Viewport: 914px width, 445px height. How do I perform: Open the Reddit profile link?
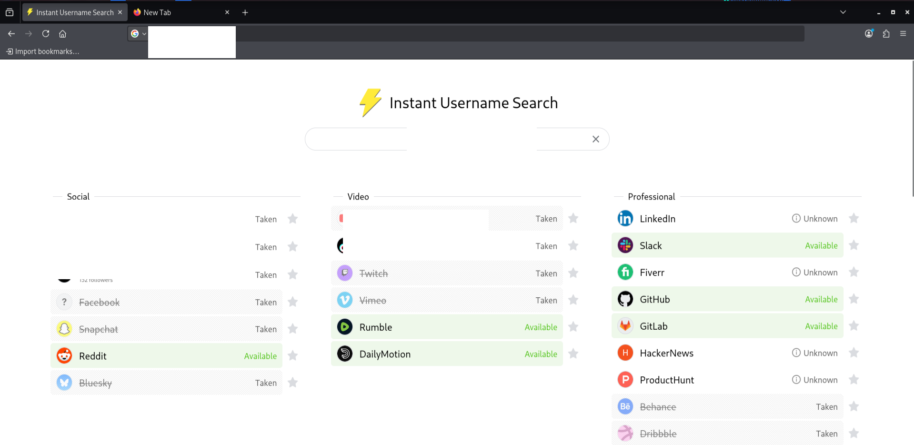click(x=166, y=356)
